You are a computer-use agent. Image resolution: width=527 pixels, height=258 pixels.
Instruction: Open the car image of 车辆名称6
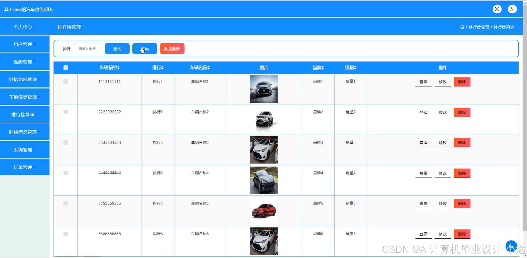[x=264, y=241]
